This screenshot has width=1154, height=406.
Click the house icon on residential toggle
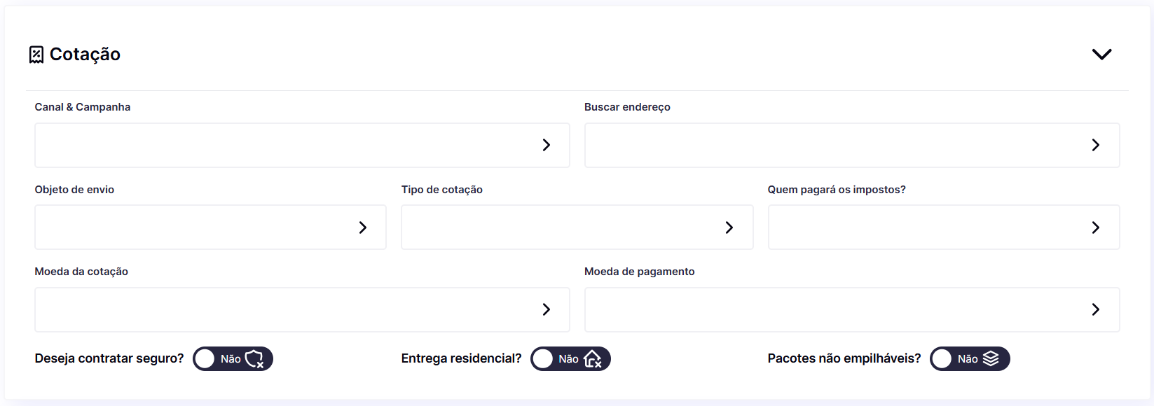coord(593,359)
